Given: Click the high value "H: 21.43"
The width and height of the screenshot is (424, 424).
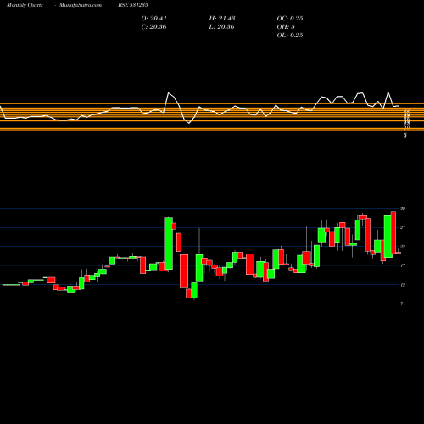Looking at the screenshot, I should [222, 19].
